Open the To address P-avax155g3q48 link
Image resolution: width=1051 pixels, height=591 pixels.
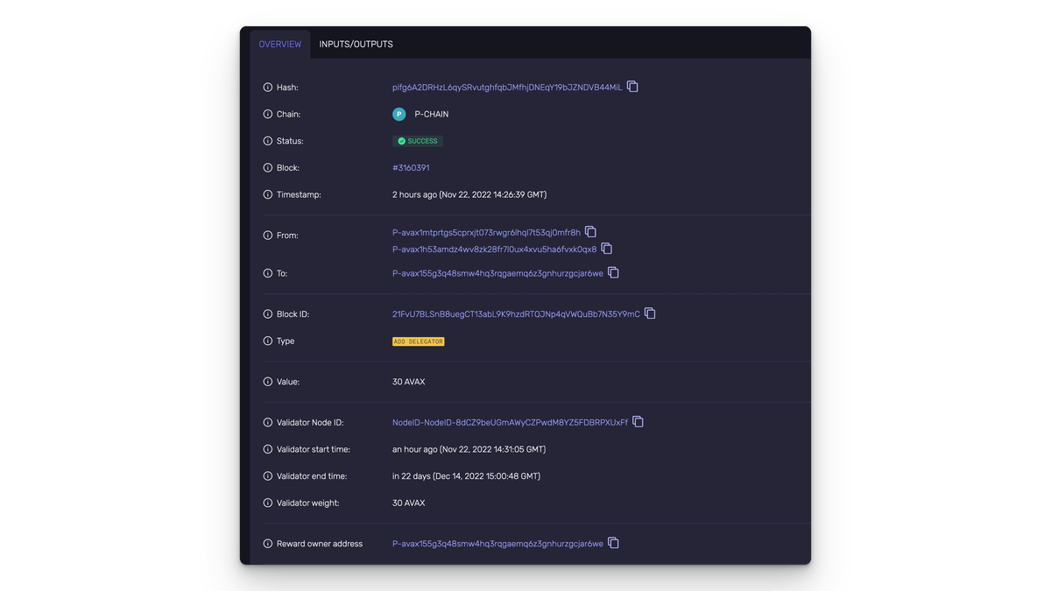497,273
